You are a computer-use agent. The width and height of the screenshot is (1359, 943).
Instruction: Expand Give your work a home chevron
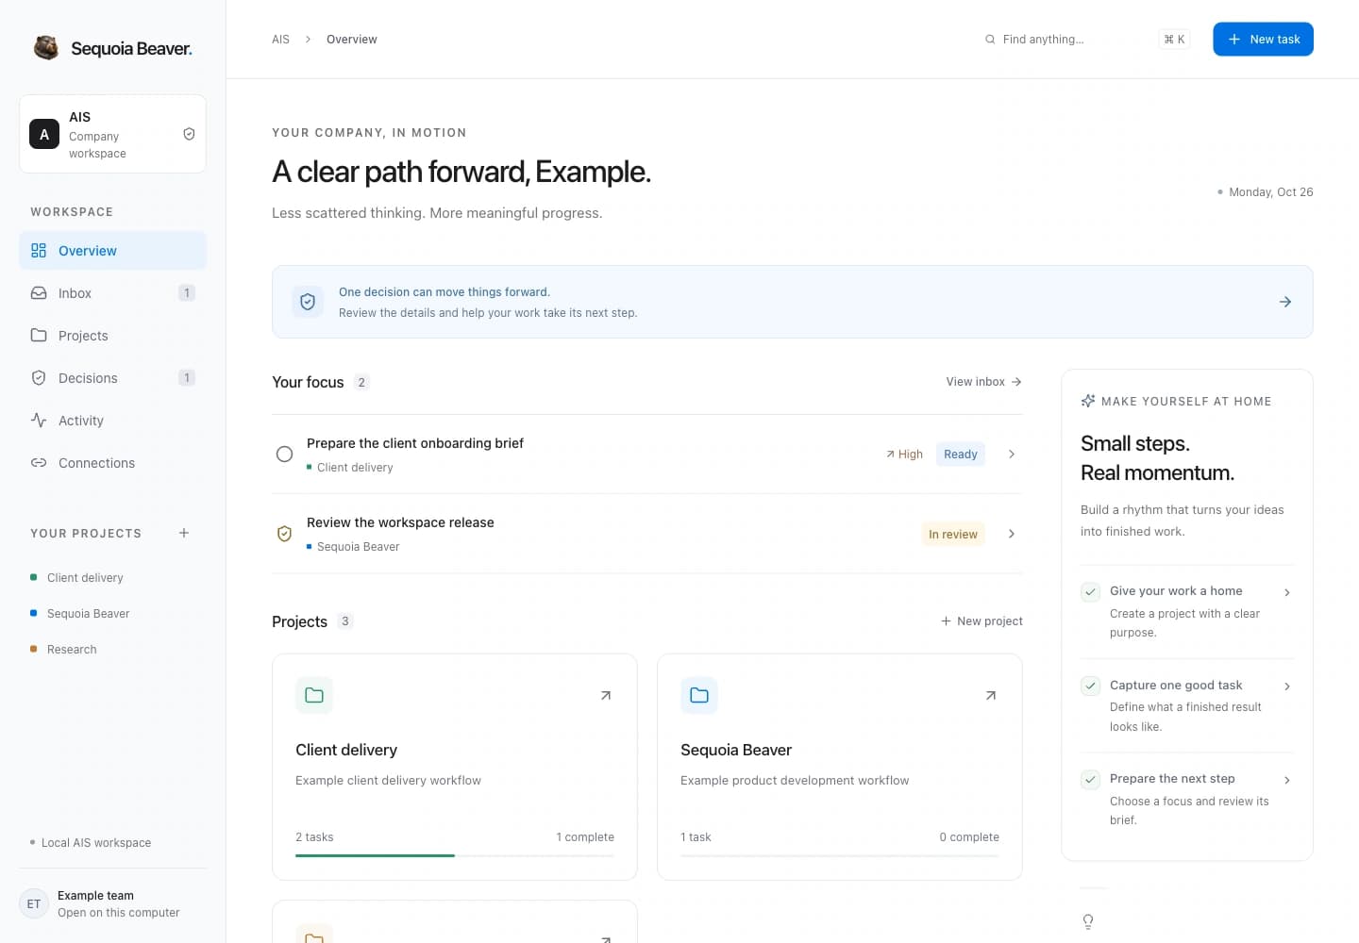click(1287, 592)
